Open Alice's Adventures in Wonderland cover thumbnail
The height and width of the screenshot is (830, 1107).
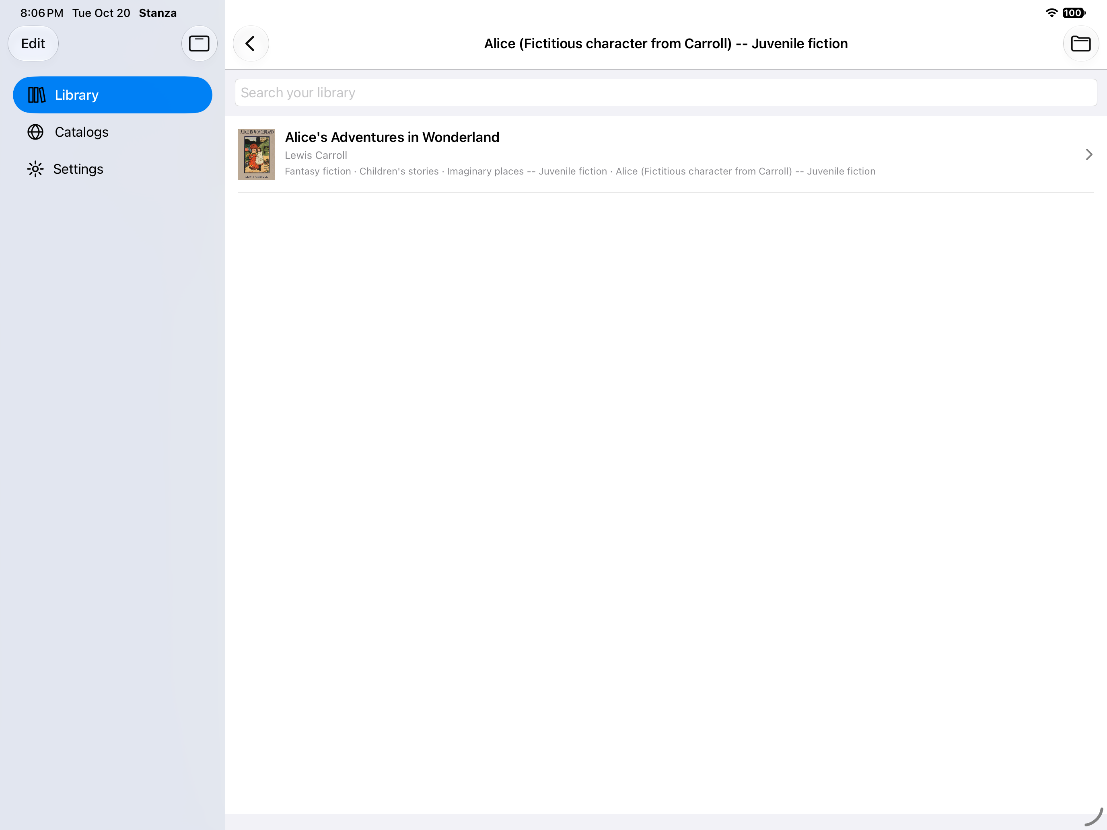256,154
